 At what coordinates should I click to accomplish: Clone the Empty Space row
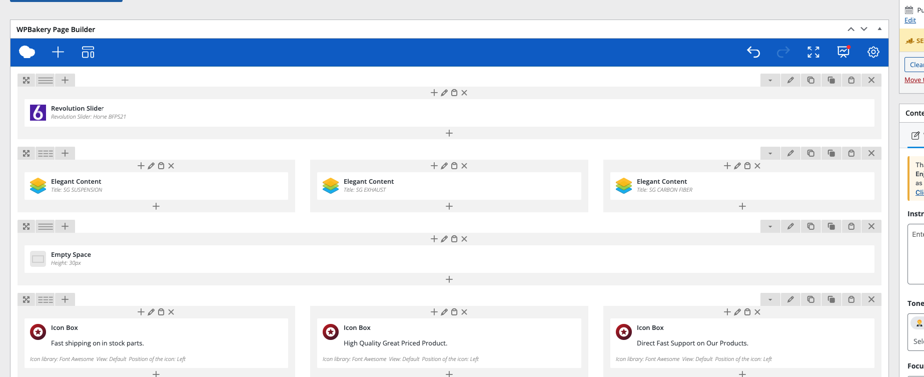[831, 226]
